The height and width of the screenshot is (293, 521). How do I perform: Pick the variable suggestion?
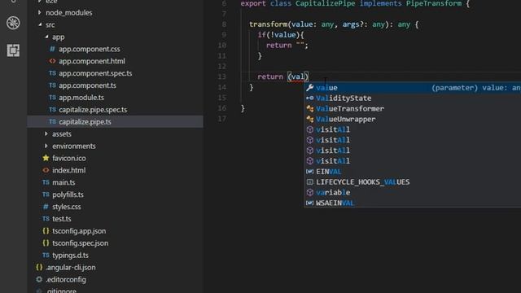tap(413, 193)
